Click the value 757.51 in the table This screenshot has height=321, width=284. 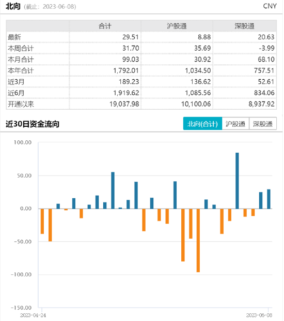coord(264,70)
